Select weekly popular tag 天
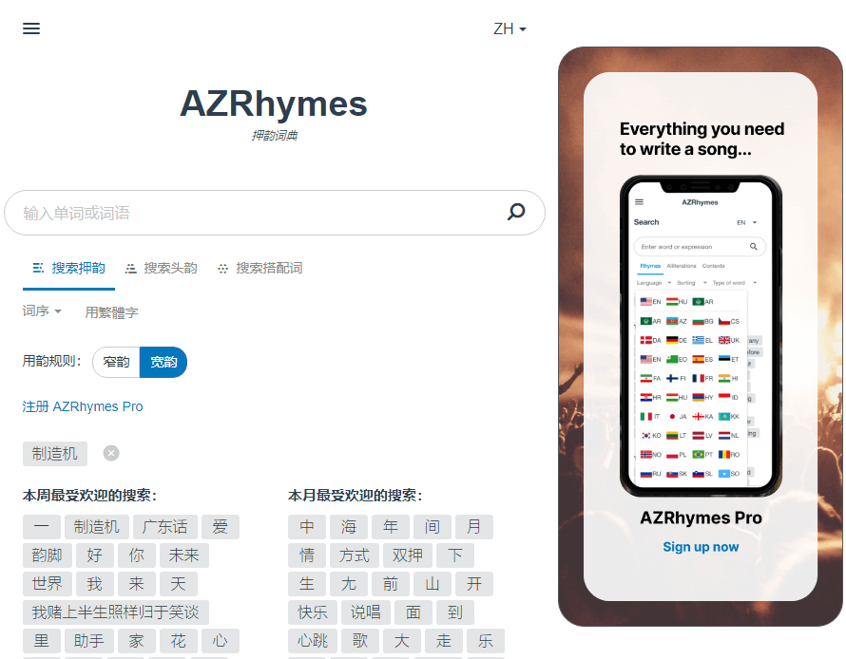The image size is (846, 659). 179,584
